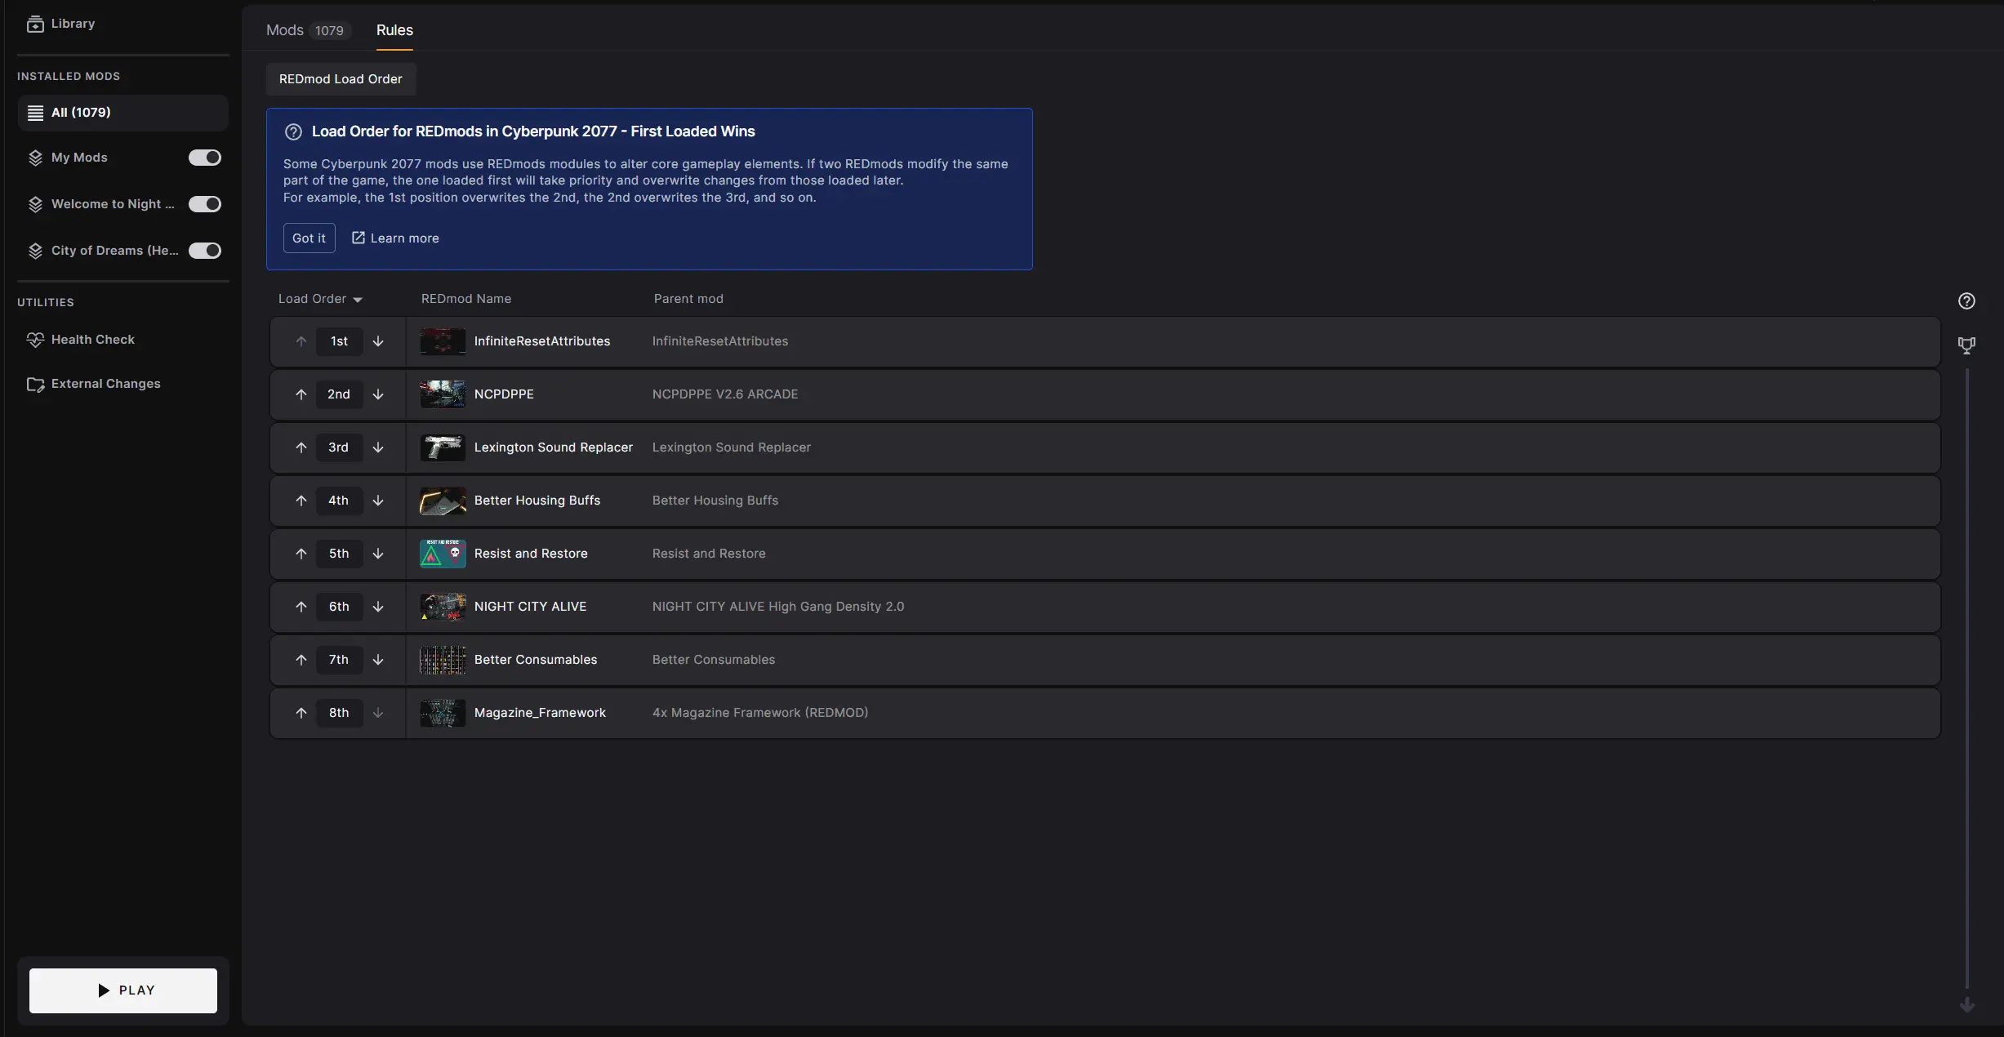Move Better Consumables down

(x=378, y=660)
